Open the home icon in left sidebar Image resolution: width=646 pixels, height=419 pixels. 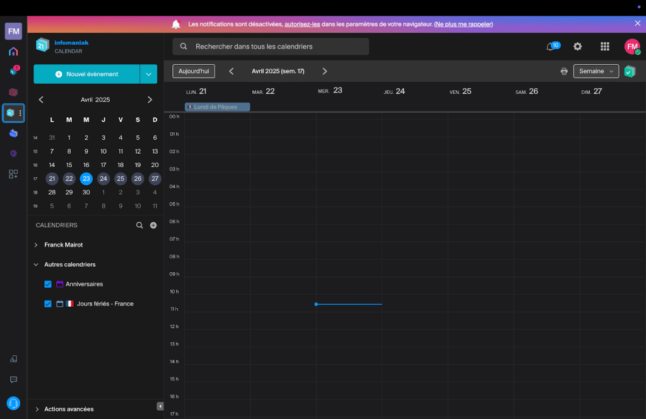click(x=13, y=52)
